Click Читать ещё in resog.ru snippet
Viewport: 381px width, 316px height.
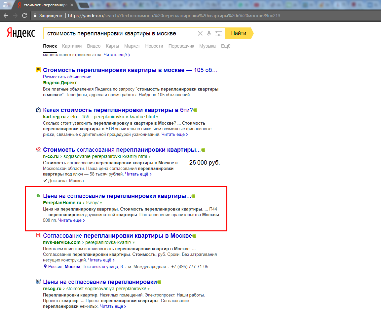[x=113, y=306]
